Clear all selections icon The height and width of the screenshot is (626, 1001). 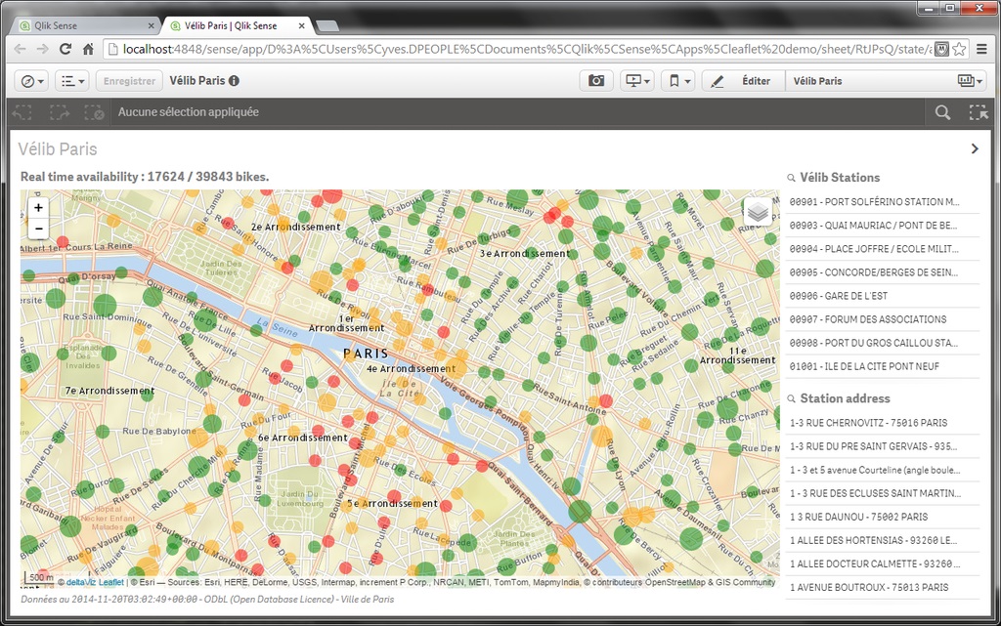coord(95,112)
